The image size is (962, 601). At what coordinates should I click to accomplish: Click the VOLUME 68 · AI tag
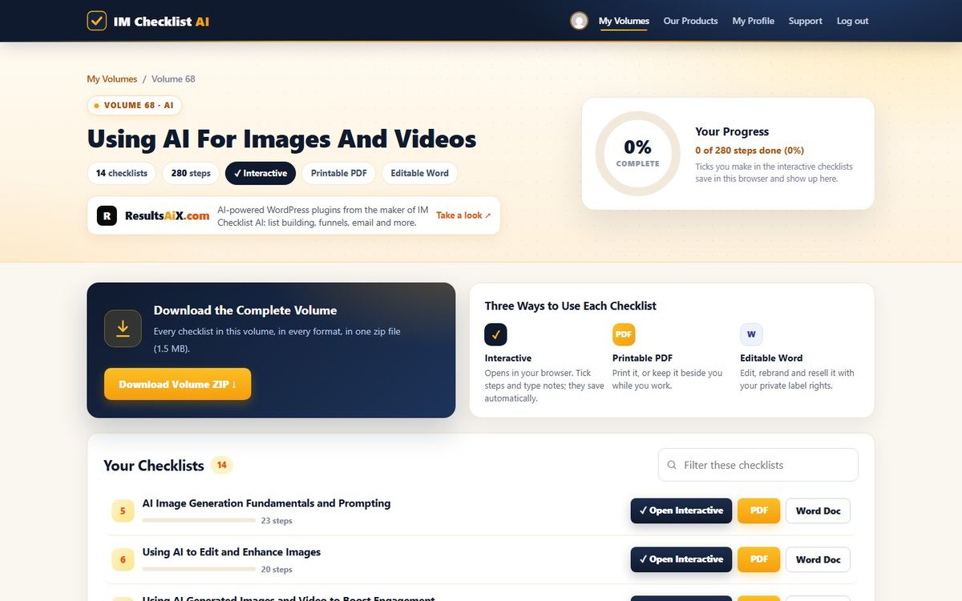(x=135, y=106)
